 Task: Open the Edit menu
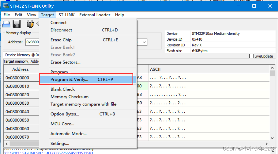click(x=18, y=15)
